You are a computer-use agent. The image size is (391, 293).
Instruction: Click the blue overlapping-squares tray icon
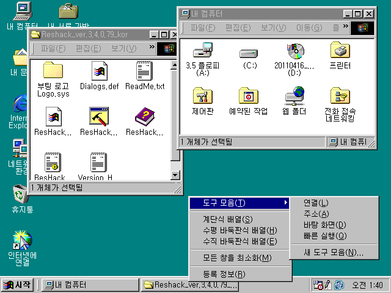click(339, 285)
